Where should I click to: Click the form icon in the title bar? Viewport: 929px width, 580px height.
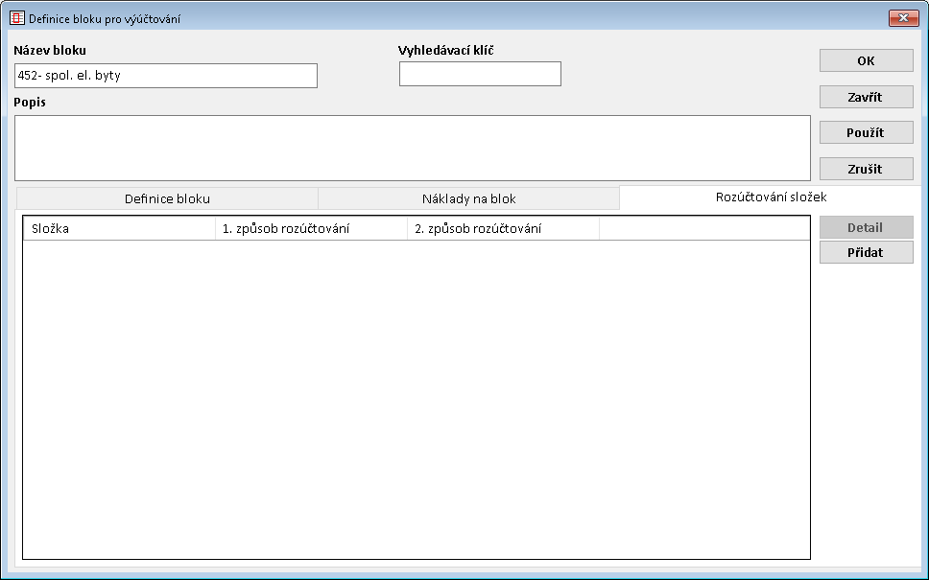17,18
